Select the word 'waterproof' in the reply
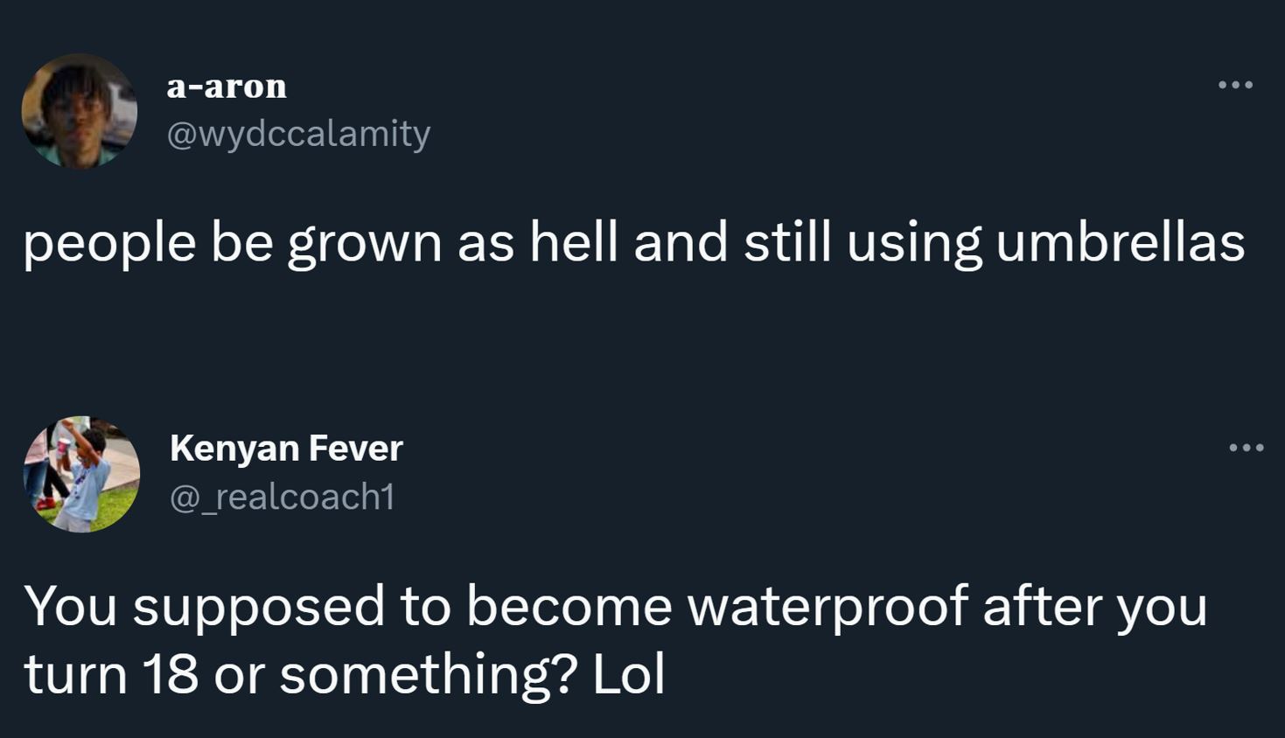Image resolution: width=1285 pixels, height=738 pixels. click(828, 605)
